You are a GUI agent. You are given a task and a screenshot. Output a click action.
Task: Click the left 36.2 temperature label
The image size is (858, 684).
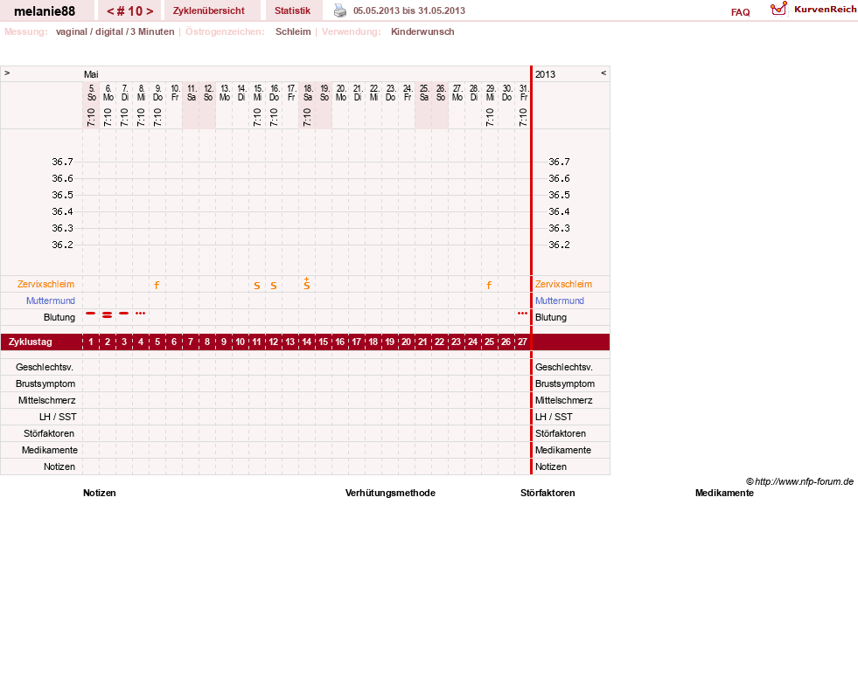click(x=62, y=245)
